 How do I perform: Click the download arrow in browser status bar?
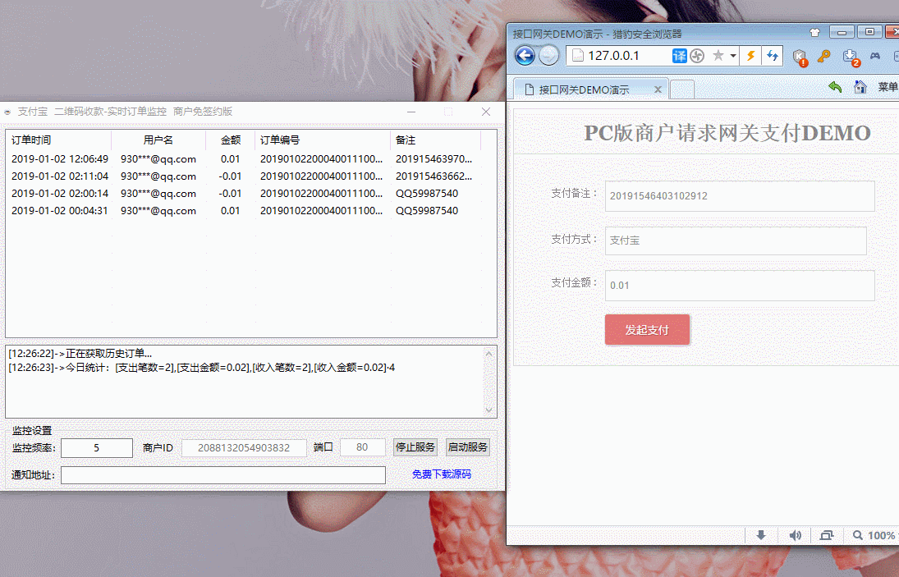pos(761,535)
